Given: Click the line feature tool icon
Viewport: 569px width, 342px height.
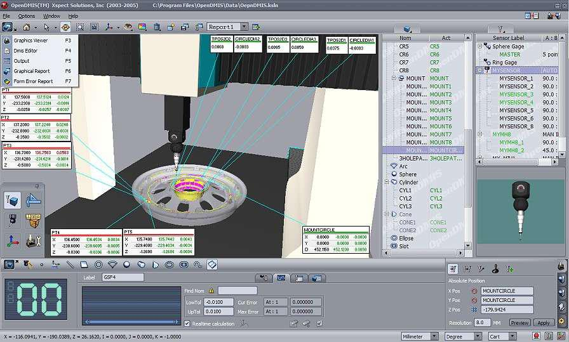Looking at the screenshot, I should tap(70, 264).
